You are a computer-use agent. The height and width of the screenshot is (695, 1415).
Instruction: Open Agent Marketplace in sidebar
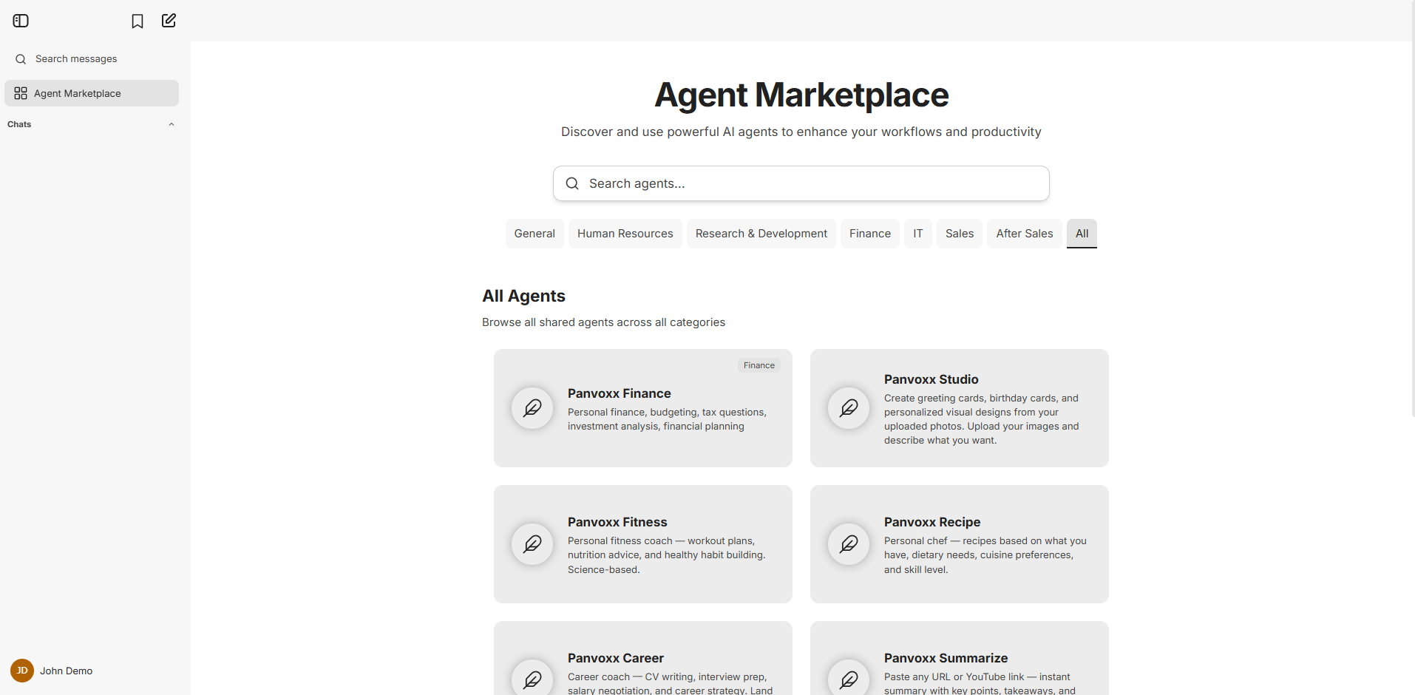[x=92, y=93]
